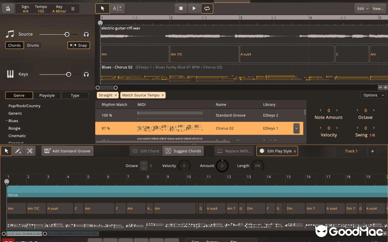Switch to the Playstyle tab
Screen dimensions: 388x242
(47, 95)
